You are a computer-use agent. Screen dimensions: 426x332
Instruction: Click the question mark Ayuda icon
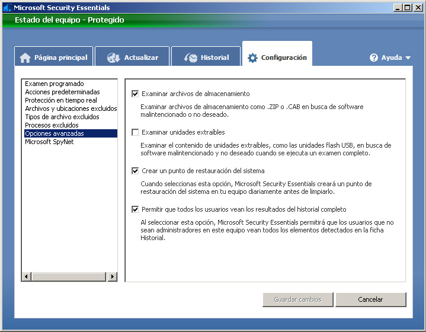374,58
